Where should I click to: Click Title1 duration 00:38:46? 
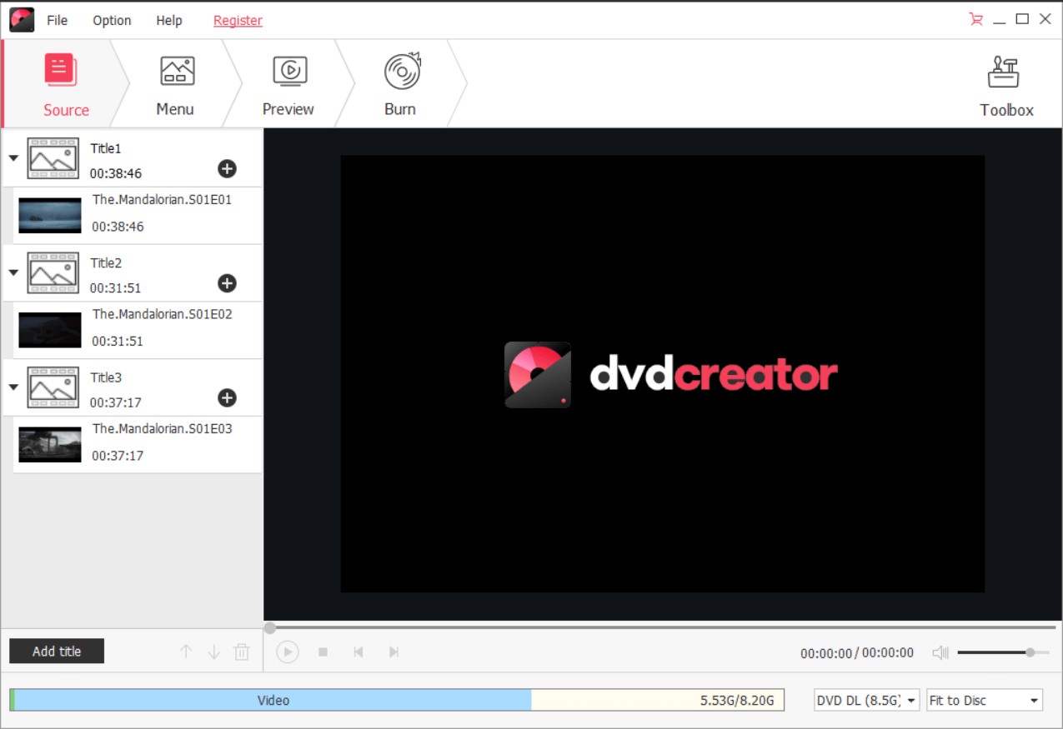click(x=116, y=174)
